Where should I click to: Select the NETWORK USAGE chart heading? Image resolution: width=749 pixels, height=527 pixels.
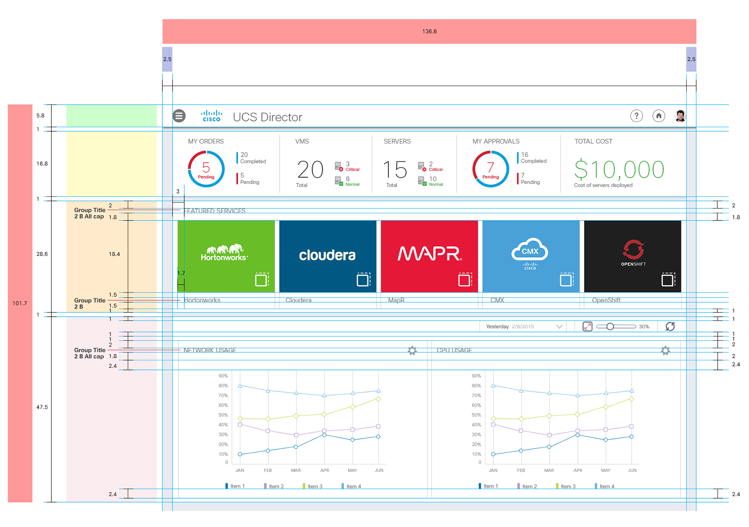(x=210, y=350)
